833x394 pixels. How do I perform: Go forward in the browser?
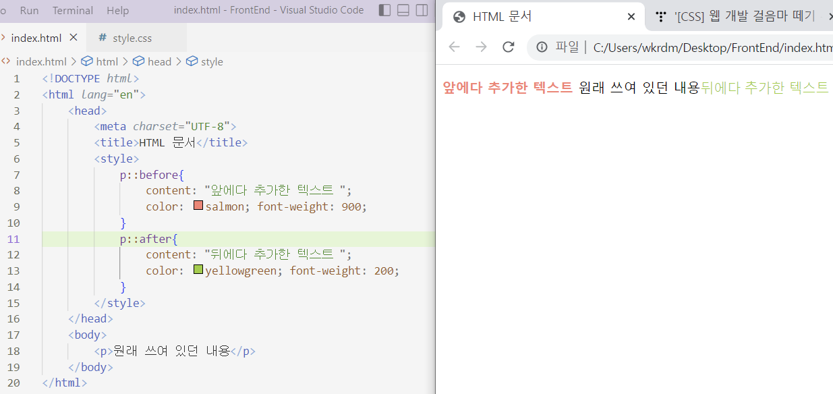(481, 47)
